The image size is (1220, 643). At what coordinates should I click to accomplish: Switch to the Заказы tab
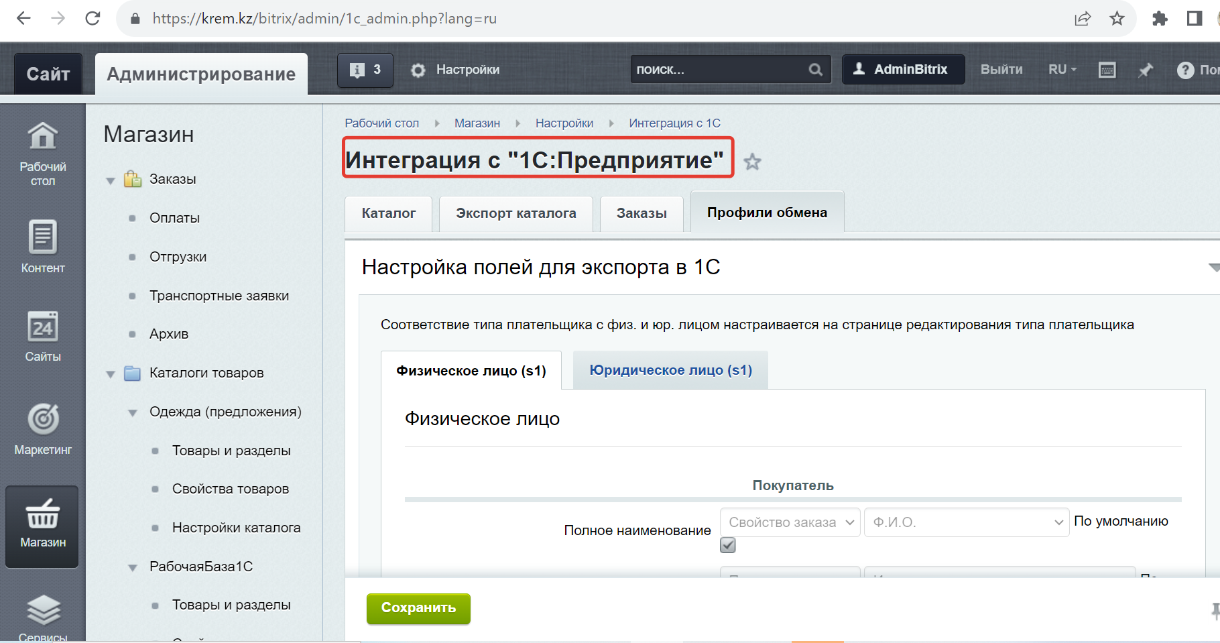pyautogui.click(x=642, y=213)
